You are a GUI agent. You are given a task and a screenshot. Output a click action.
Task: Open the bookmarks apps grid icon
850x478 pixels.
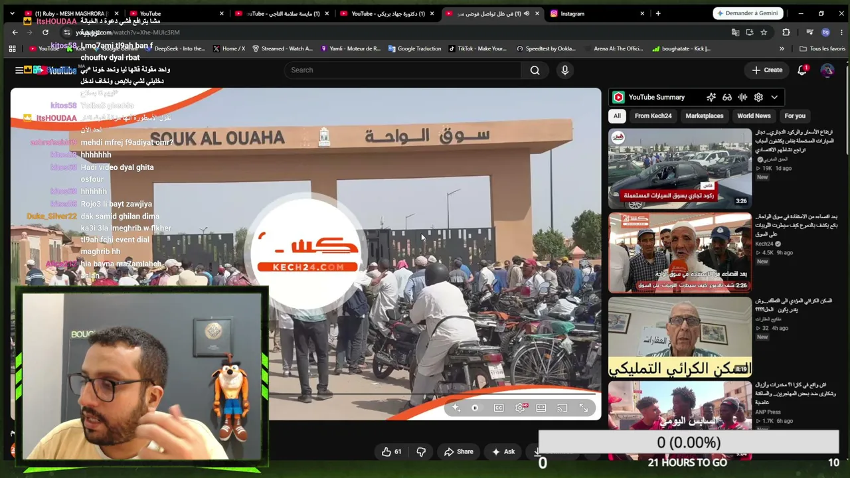(x=12, y=48)
